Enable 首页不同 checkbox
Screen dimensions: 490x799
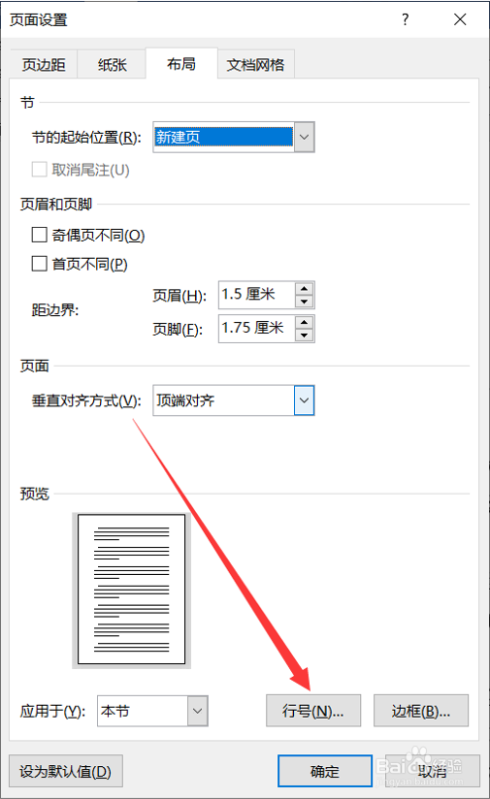coord(39,264)
